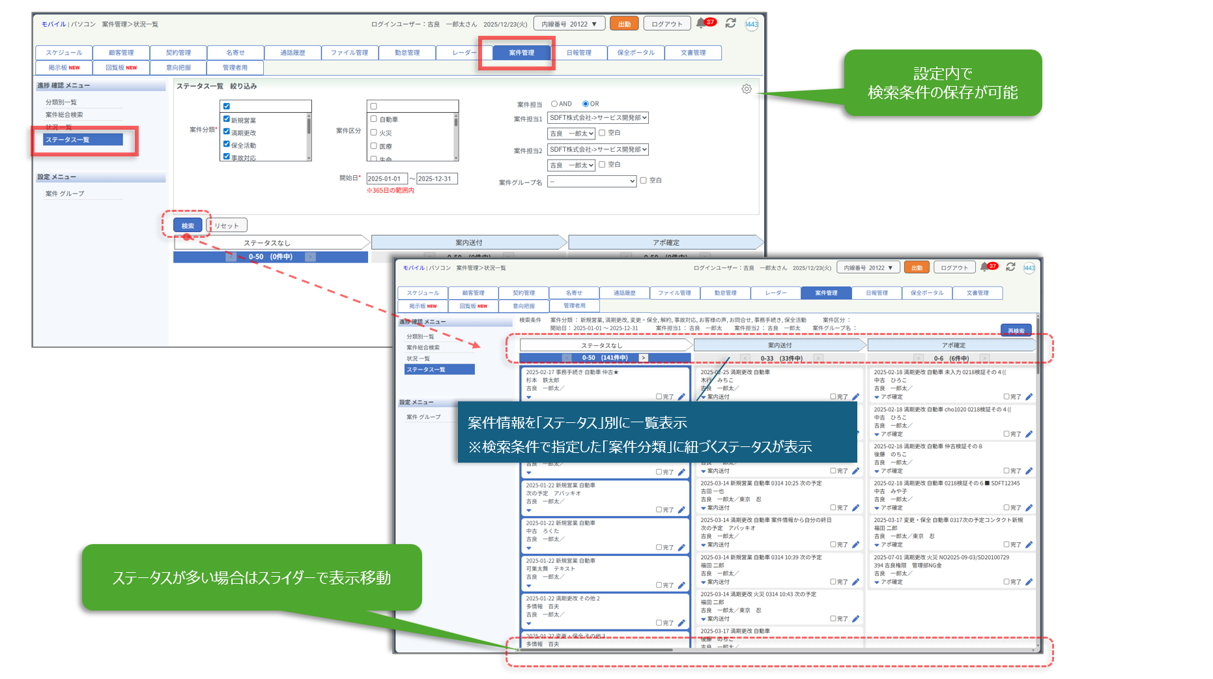Screen dimensions: 1213x679
Task: Click the pencil edit icon on the 2025-02-17 事務手続き card
Action: click(681, 397)
